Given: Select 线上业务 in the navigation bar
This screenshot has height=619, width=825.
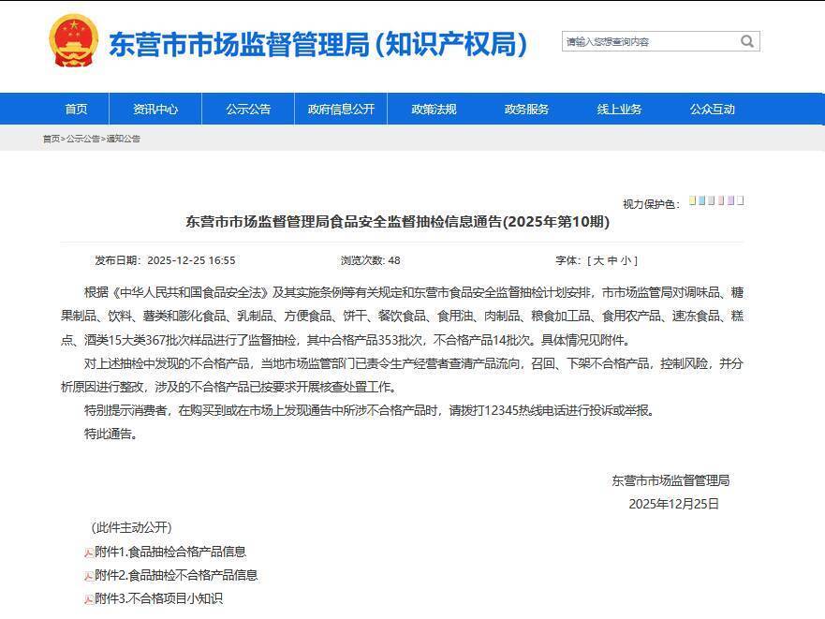Looking at the screenshot, I should (622, 109).
